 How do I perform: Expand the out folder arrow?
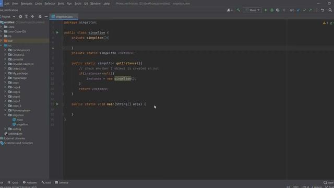[1, 41]
